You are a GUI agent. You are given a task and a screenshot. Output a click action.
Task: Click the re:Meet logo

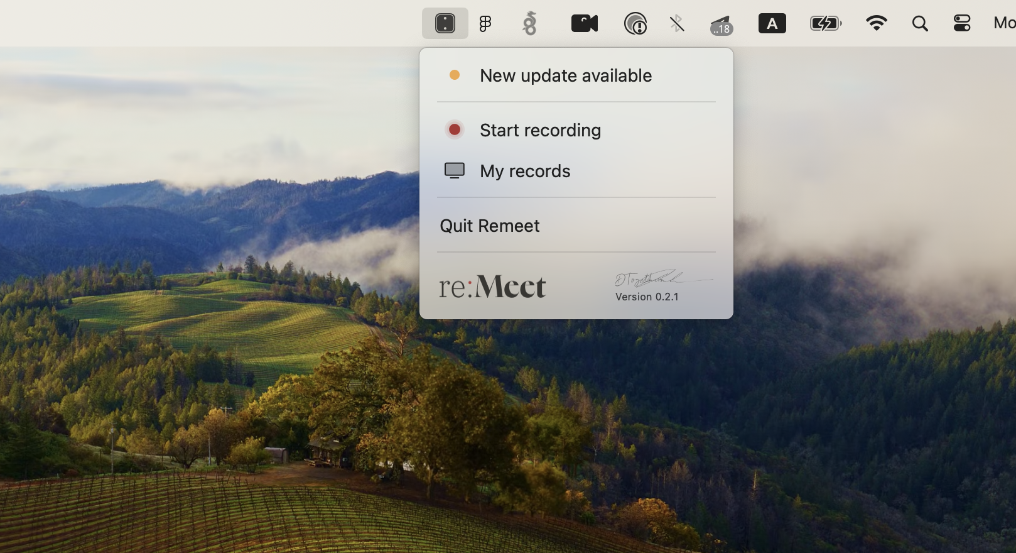pyautogui.click(x=492, y=287)
